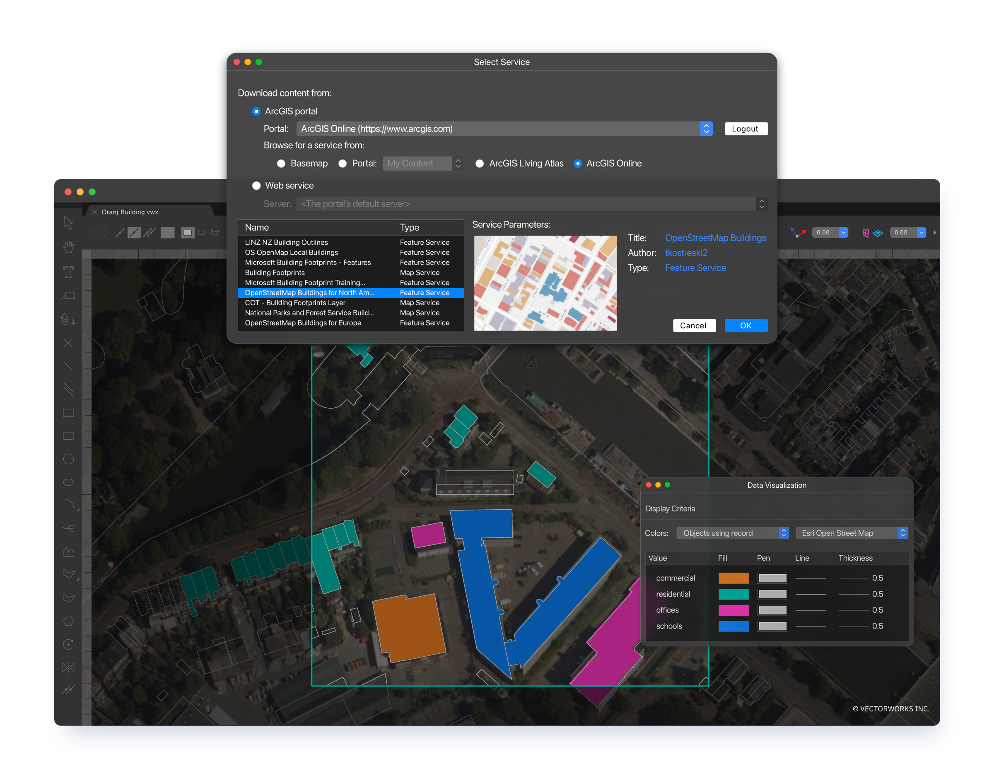
Task: Select the Pan hand tool
Action: pos(68,247)
